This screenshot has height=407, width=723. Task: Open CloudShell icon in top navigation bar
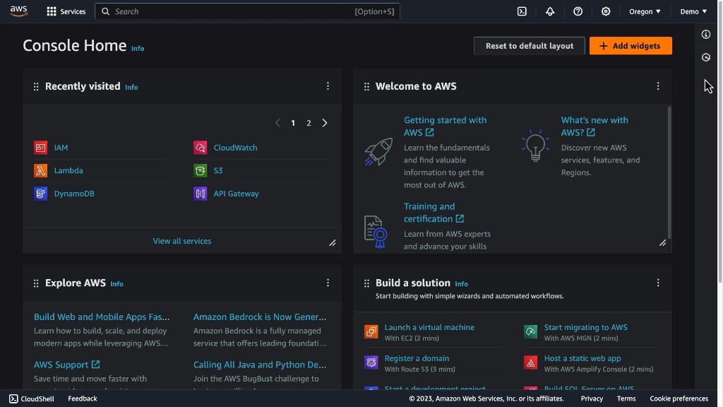(x=522, y=11)
